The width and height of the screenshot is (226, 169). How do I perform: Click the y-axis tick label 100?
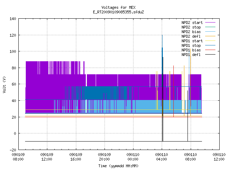tap(13, 51)
